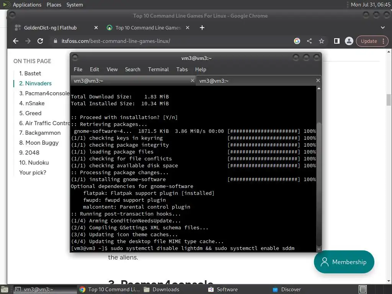Switch to vm3@vm3 terminal in taskbar
The width and height of the screenshot is (392, 294).
coord(45,289)
